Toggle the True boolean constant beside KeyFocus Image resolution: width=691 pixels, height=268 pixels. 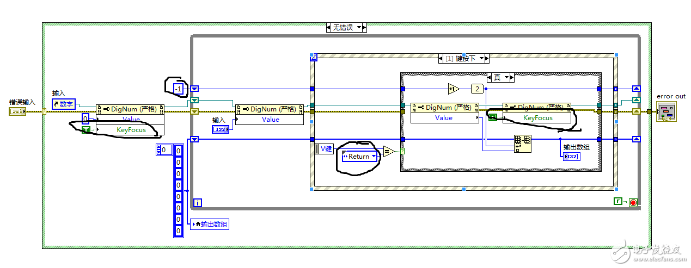point(86,130)
